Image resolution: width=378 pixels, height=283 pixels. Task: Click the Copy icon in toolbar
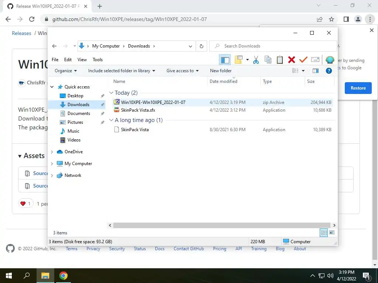pos(268,60)
